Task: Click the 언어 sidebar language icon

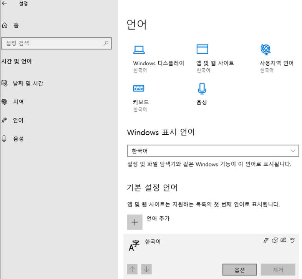Action: pyautogui.click(x=4, y=120)
